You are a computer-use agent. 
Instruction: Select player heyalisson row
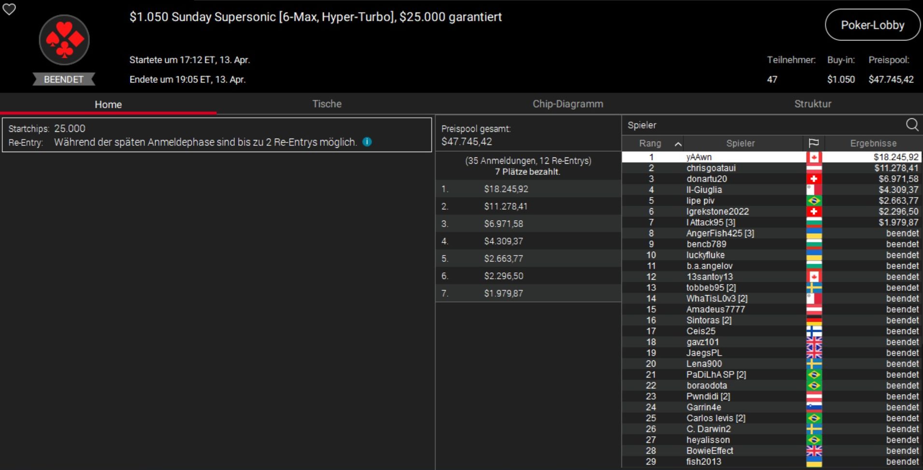coord(771,440)
